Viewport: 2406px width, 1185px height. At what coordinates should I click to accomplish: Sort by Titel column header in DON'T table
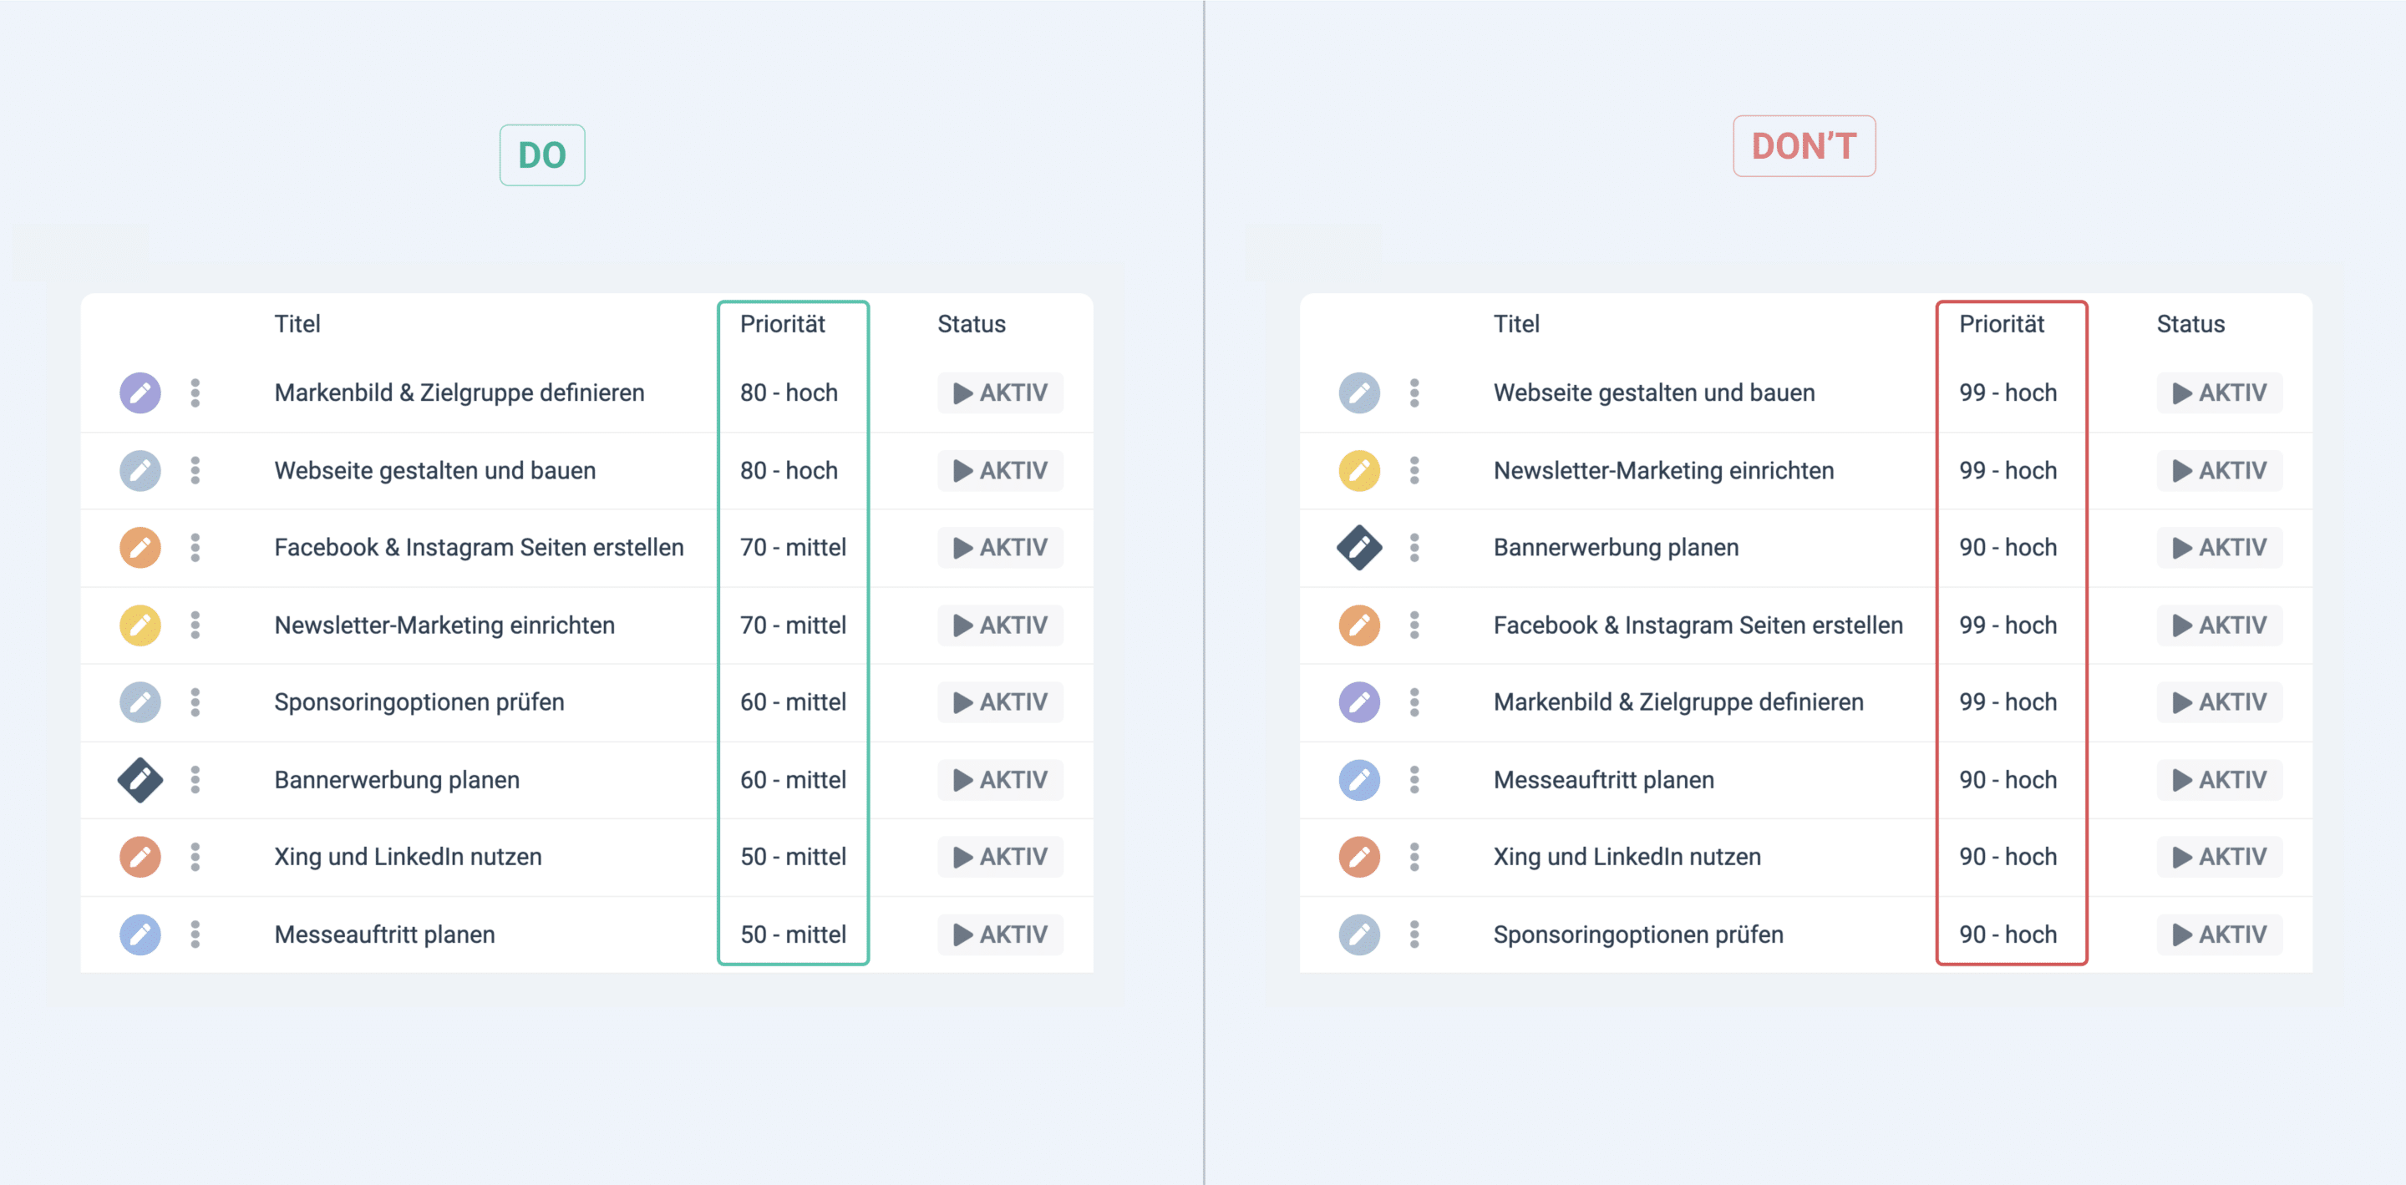(1516, 324)
